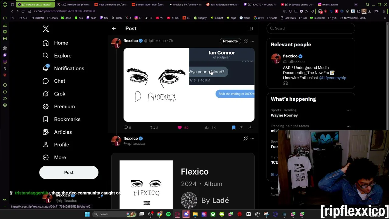
Task: Open the D PHOENIX eyes image
Action: [156, 85]
